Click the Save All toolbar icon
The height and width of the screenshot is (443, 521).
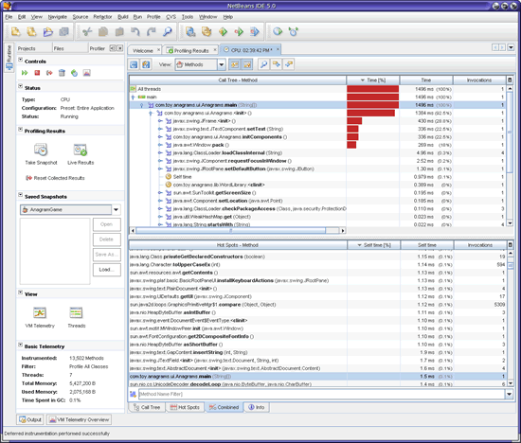(63, 31)
